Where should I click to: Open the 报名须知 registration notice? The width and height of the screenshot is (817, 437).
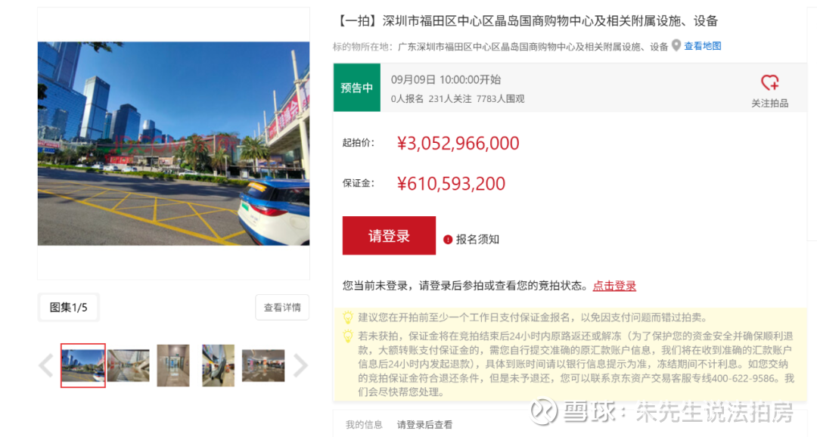[x=477, y=239]
